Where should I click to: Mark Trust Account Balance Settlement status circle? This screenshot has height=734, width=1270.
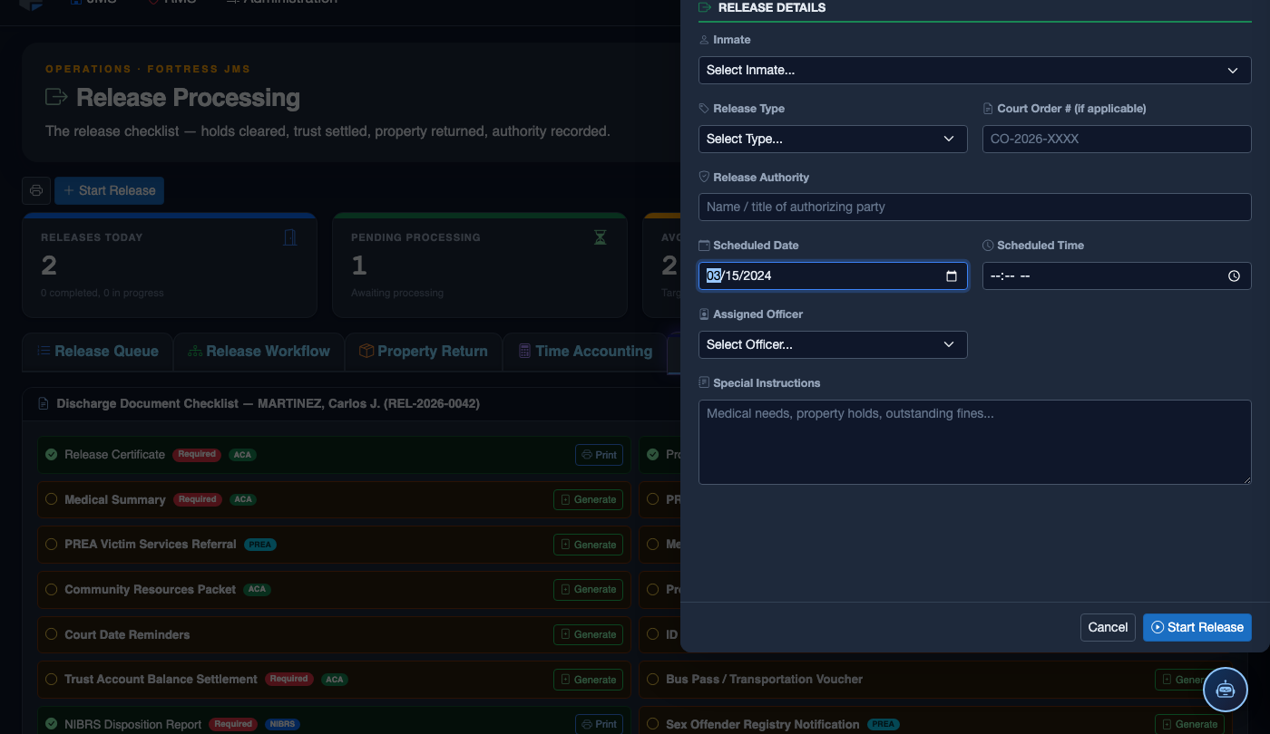[x=52, y=680]
